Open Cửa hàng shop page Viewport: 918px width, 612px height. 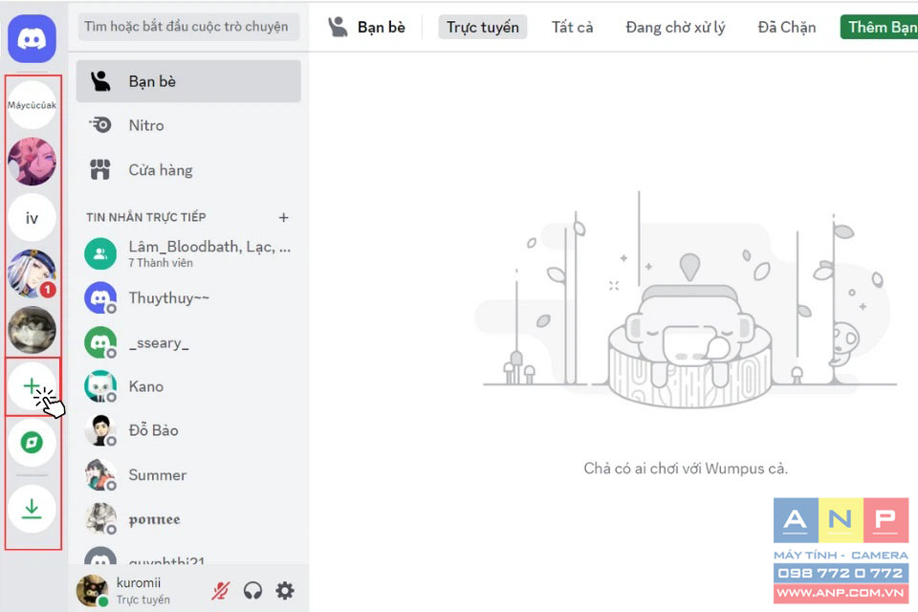[188, 170]
